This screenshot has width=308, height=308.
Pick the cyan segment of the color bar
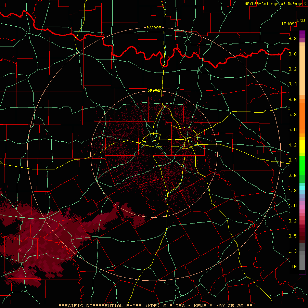(302, 188)
